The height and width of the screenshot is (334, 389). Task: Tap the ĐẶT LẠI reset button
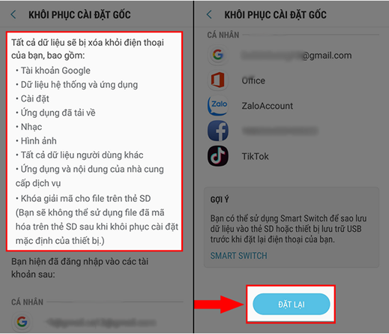[x=291, y=304]
